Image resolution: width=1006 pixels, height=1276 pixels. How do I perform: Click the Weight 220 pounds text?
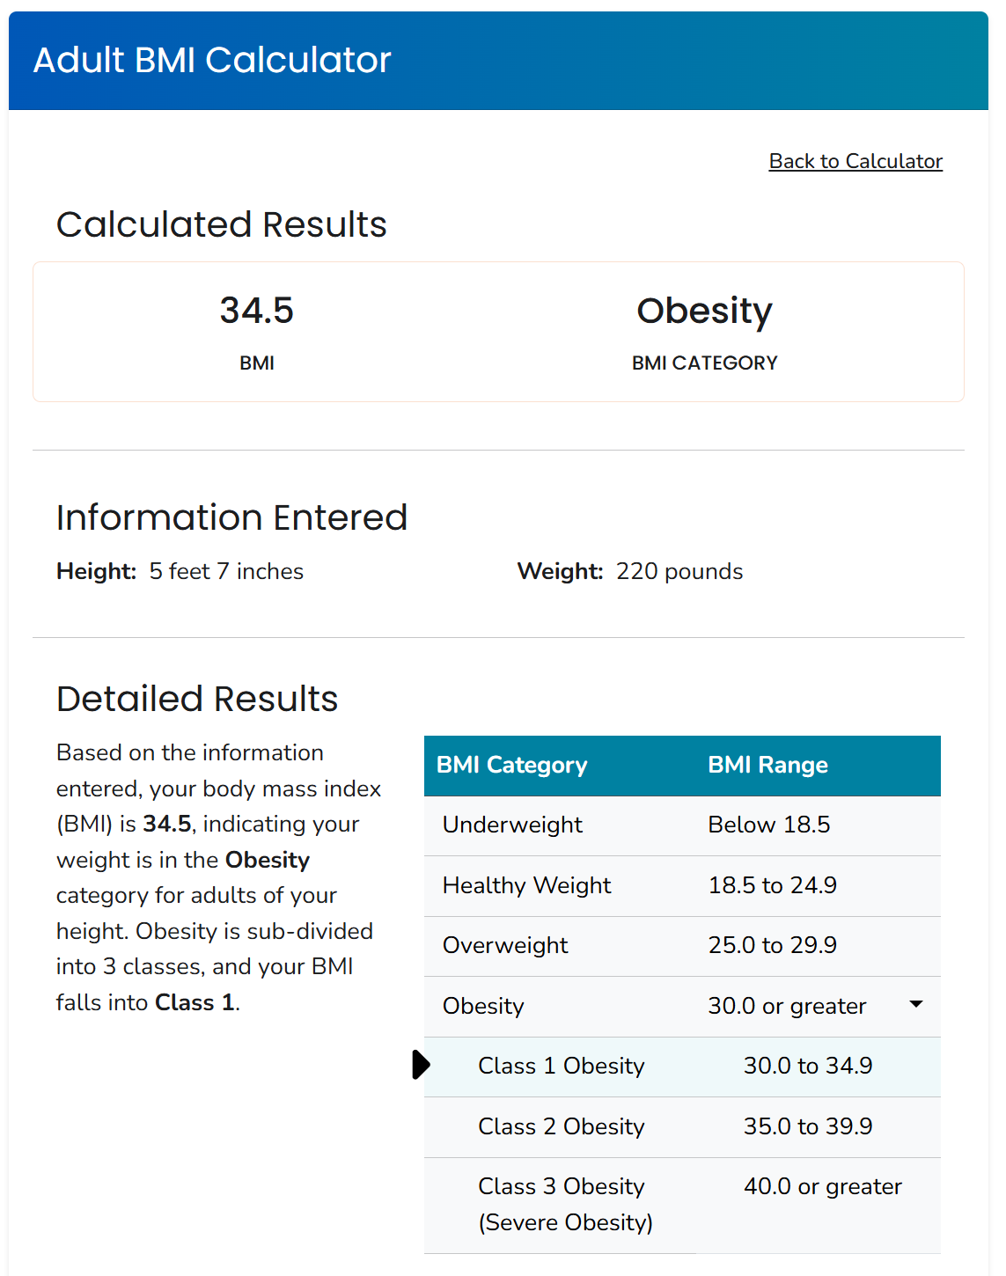click(x=630, y=571)
